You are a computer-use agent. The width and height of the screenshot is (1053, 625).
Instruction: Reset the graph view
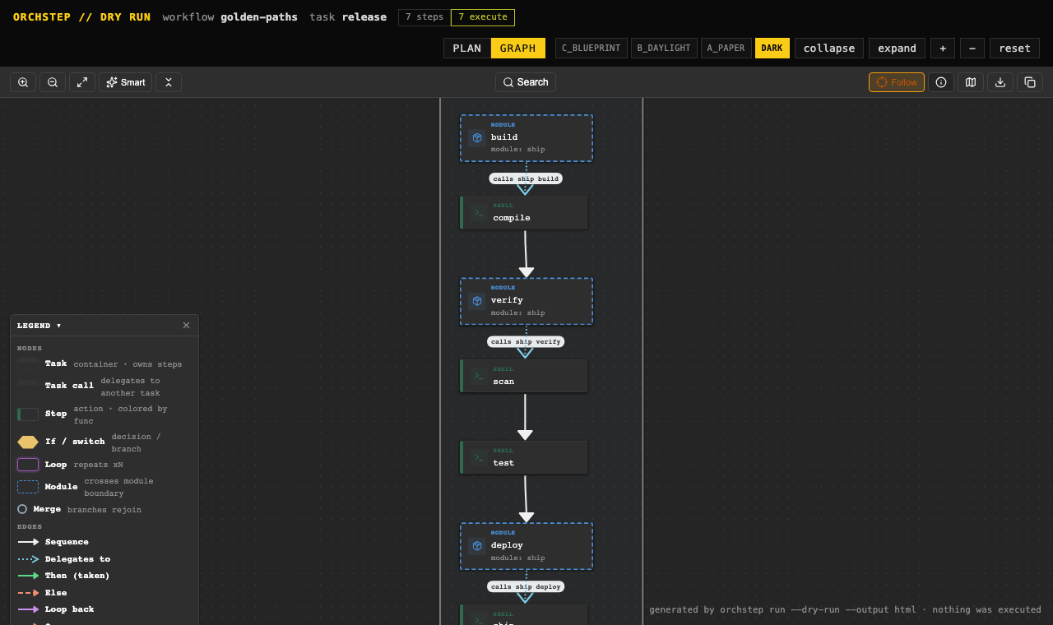pos(1014,48)
